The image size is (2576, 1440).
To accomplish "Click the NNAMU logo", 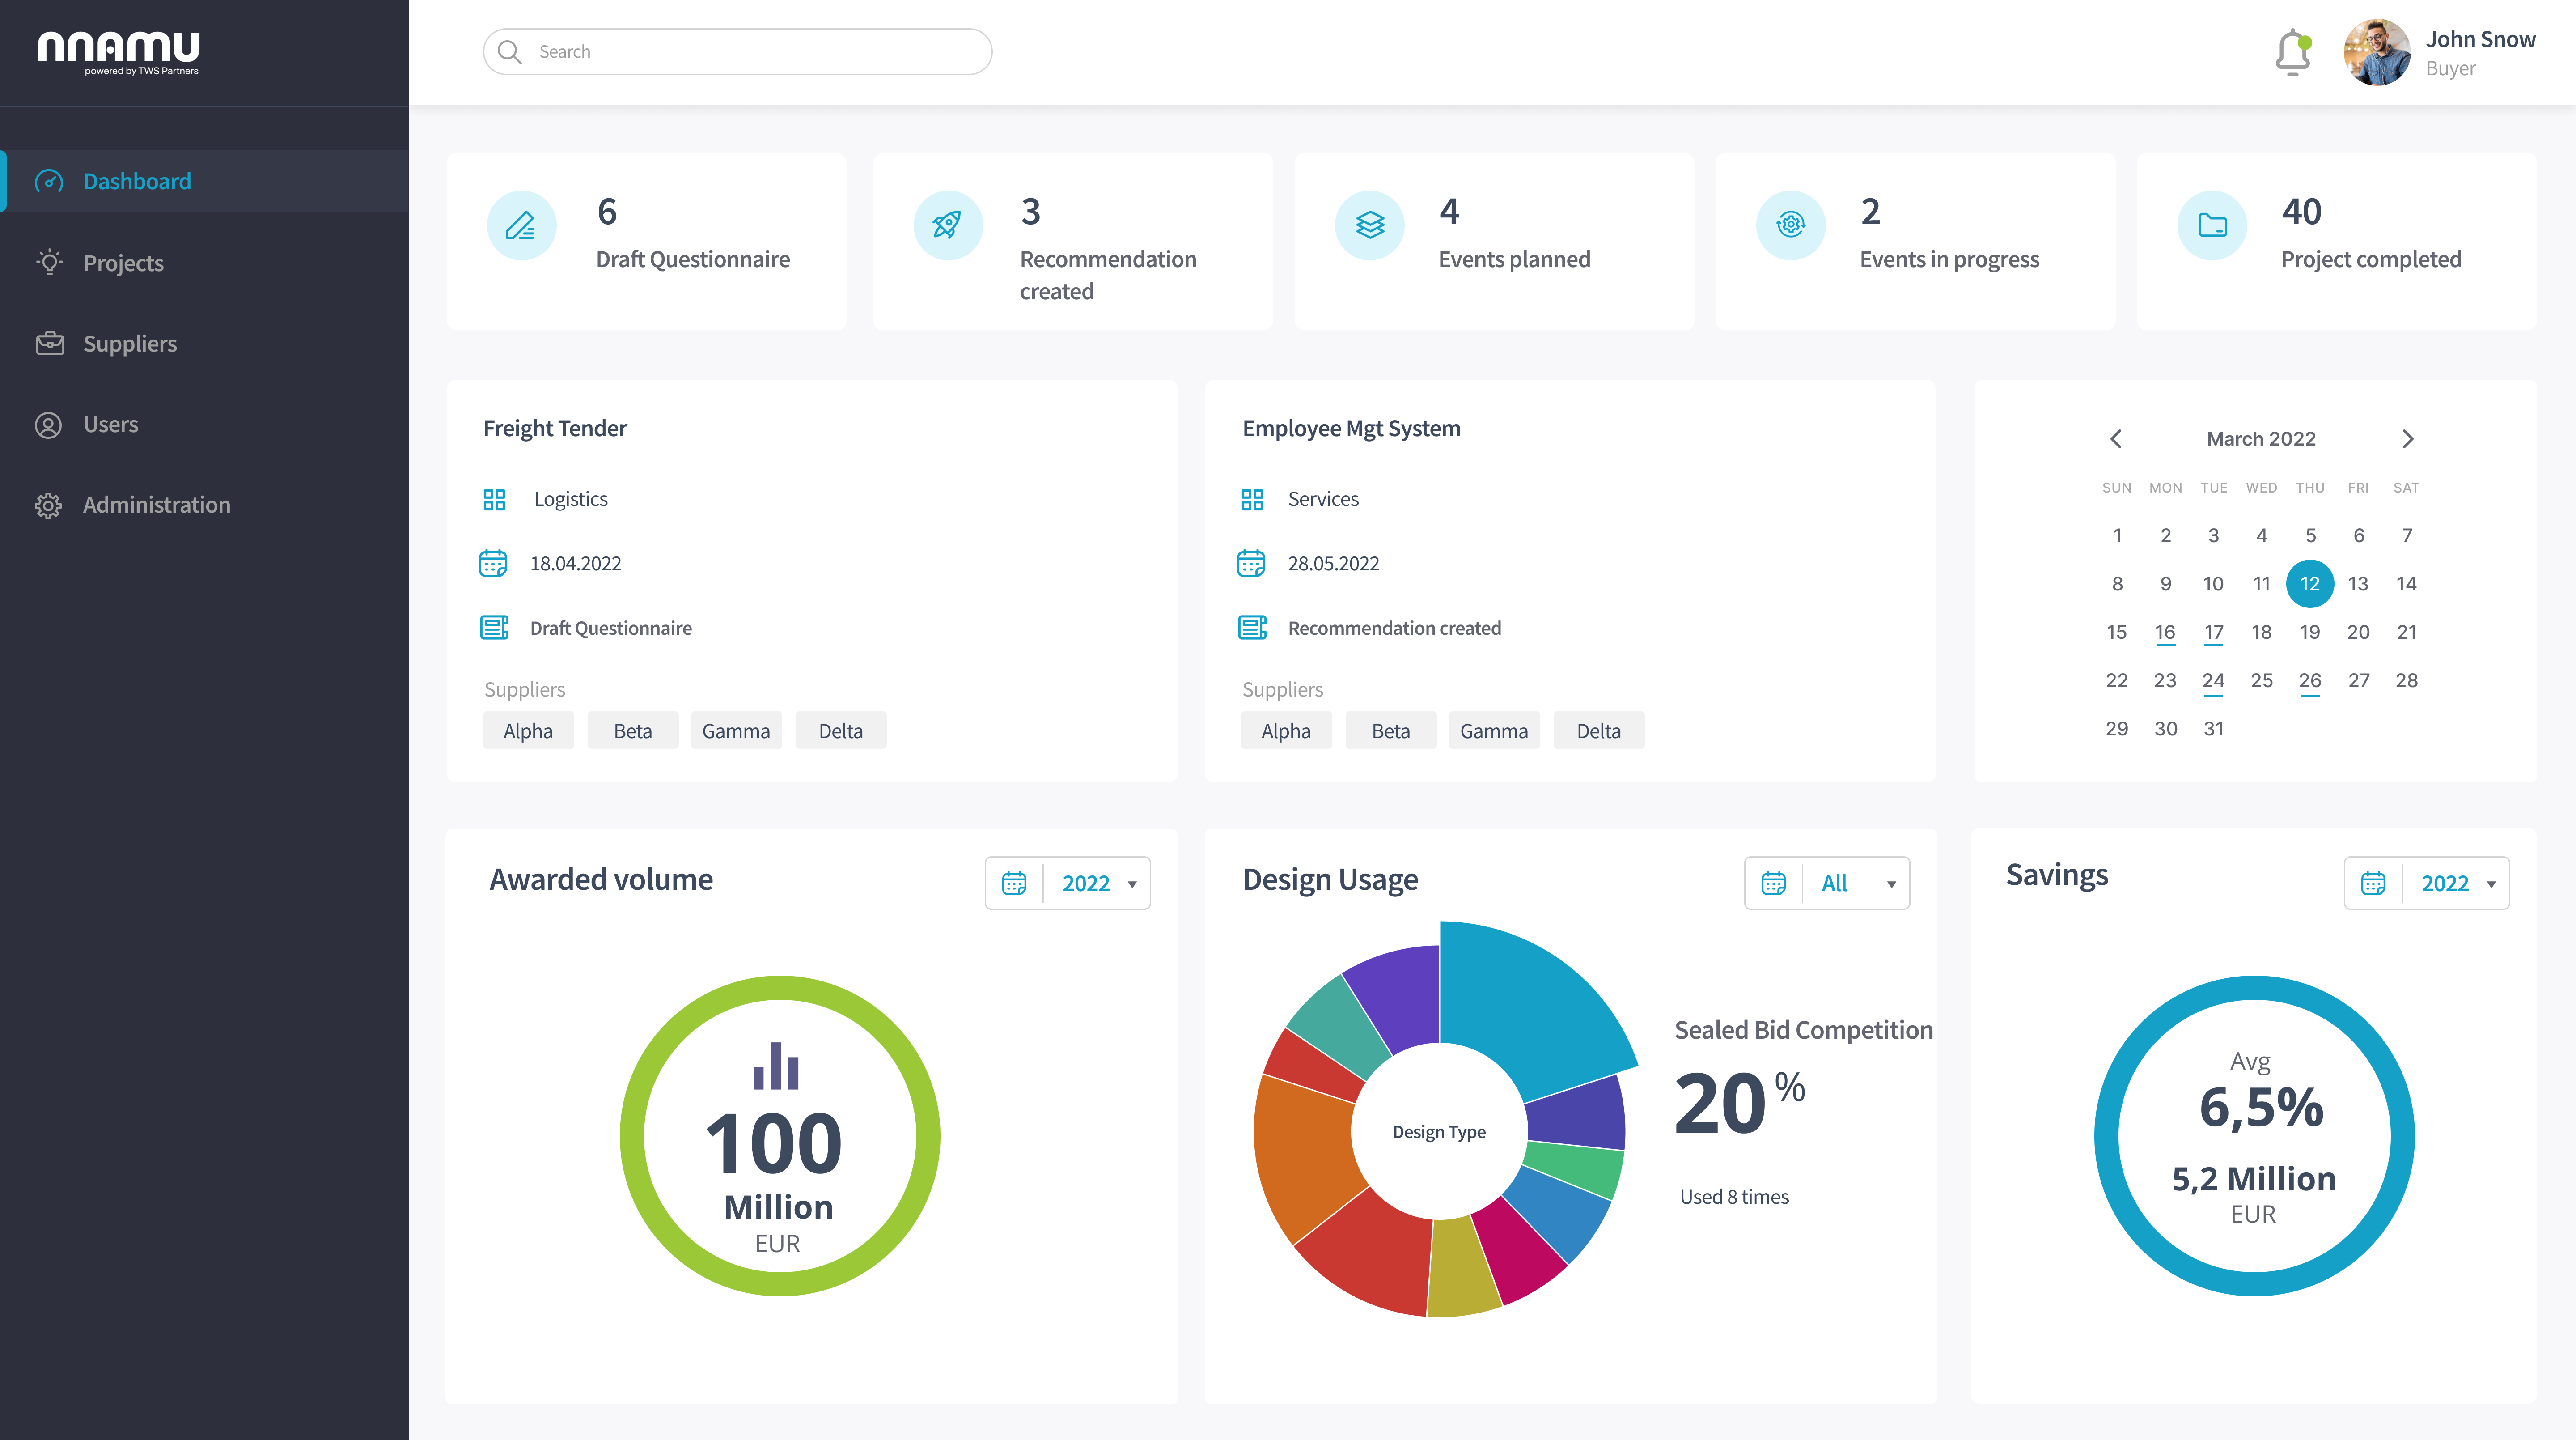I will 119,52.
